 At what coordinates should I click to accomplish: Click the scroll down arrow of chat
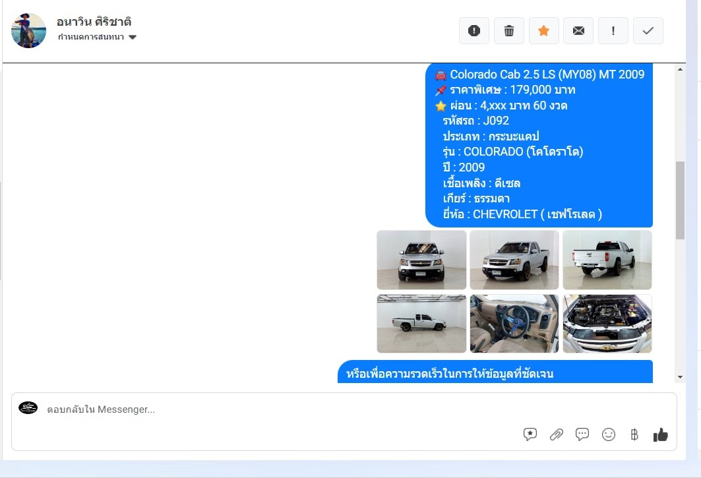pos(680,377)
